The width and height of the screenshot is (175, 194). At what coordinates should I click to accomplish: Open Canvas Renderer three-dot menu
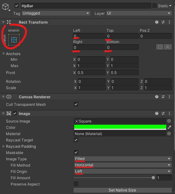click(169, 97)
